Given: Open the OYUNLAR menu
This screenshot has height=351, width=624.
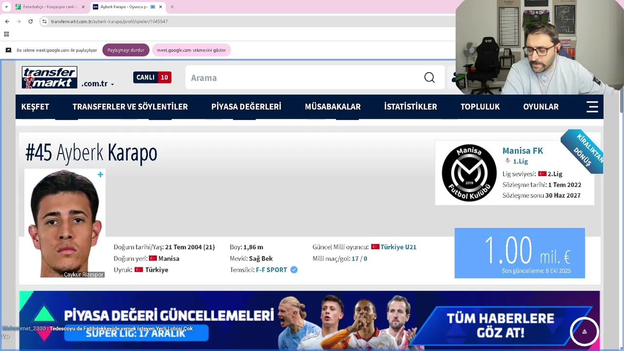Looking at the screenshot, I should [541, 107].
